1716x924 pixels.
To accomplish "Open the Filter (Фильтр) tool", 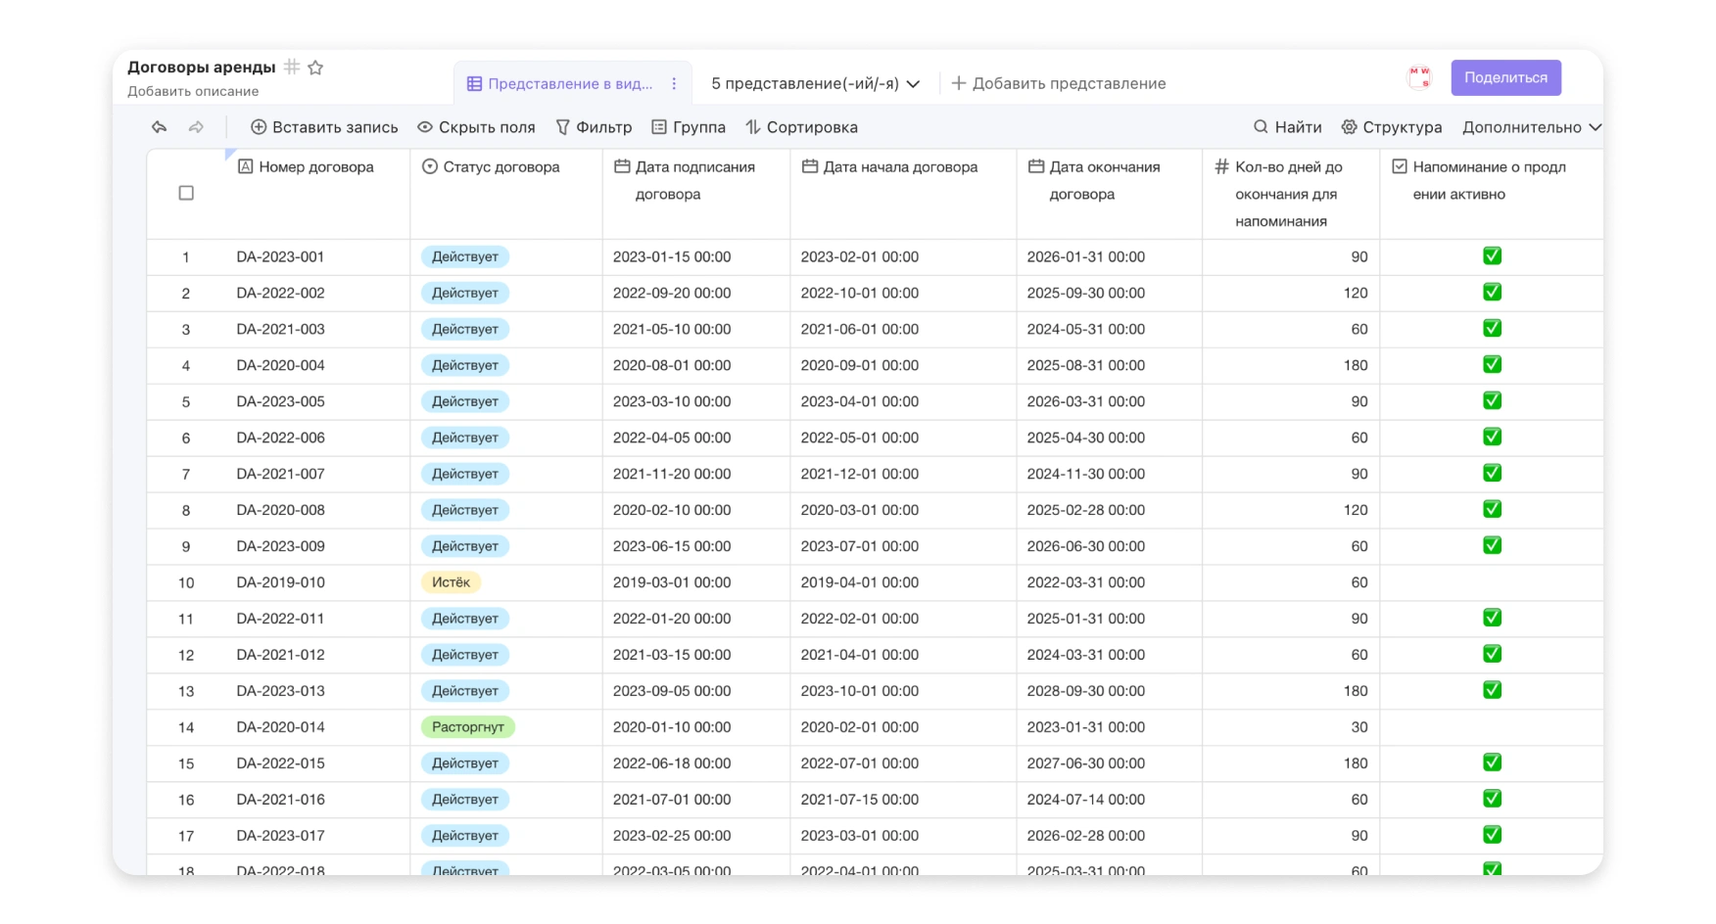I will click(x=594, y=127).
